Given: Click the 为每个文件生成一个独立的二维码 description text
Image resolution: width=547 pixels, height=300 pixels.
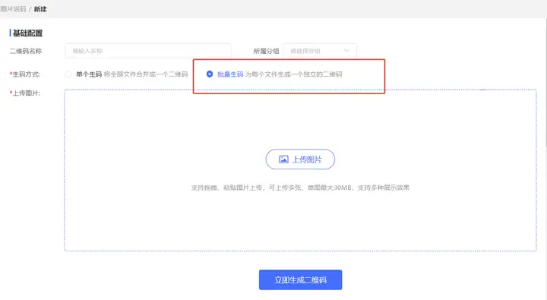Looking at the screenshot, I should 294,74.
